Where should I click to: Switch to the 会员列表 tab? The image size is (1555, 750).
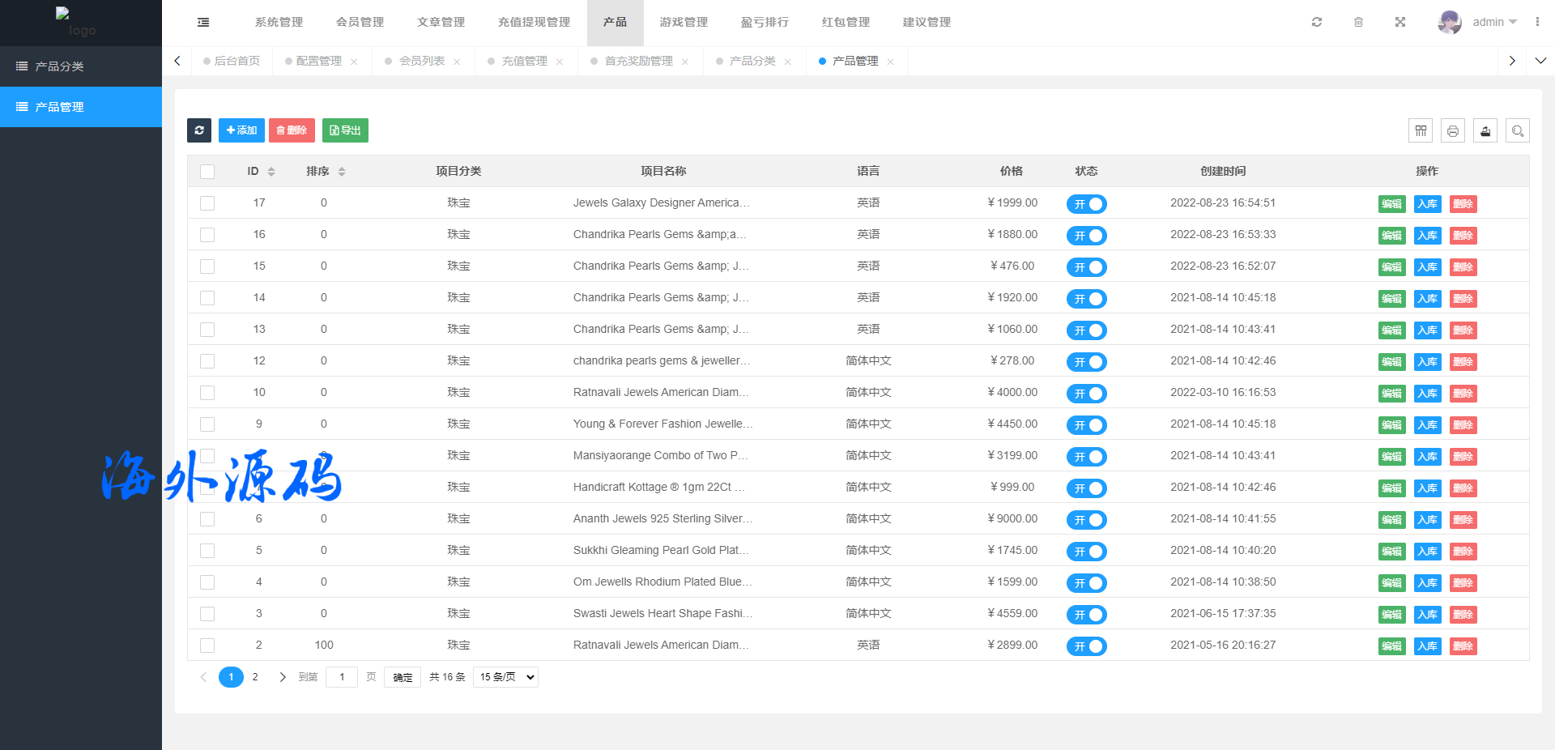[x=421, y=62]
